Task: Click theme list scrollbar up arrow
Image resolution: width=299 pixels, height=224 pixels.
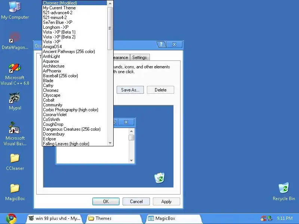Action: click(110, 3)
